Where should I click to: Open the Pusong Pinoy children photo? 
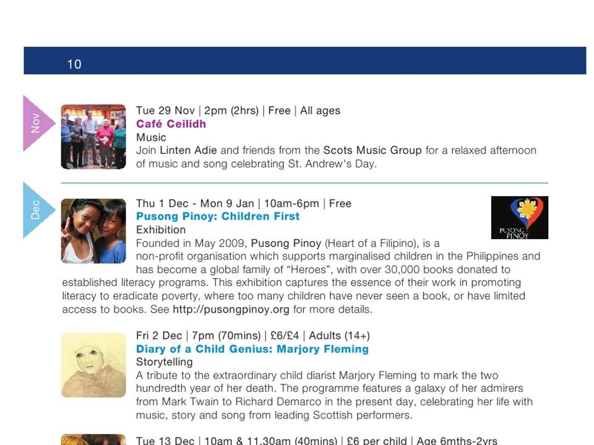93,231
